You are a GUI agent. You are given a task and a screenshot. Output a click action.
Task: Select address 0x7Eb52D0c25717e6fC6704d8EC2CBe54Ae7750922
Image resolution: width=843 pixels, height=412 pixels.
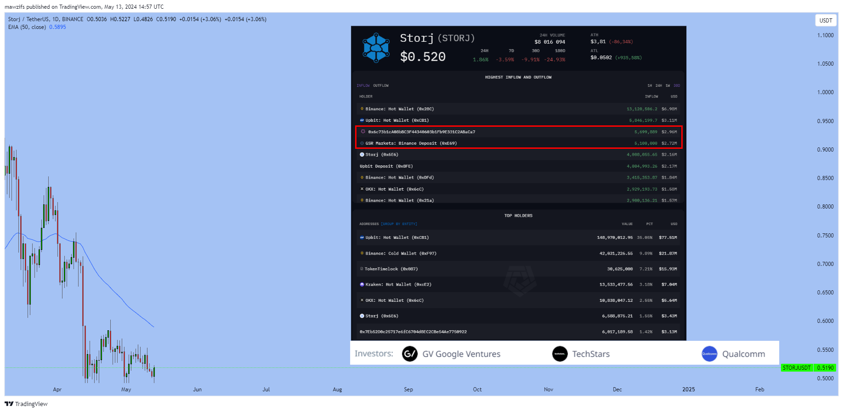pyautogui.click(x=413, y=332)
